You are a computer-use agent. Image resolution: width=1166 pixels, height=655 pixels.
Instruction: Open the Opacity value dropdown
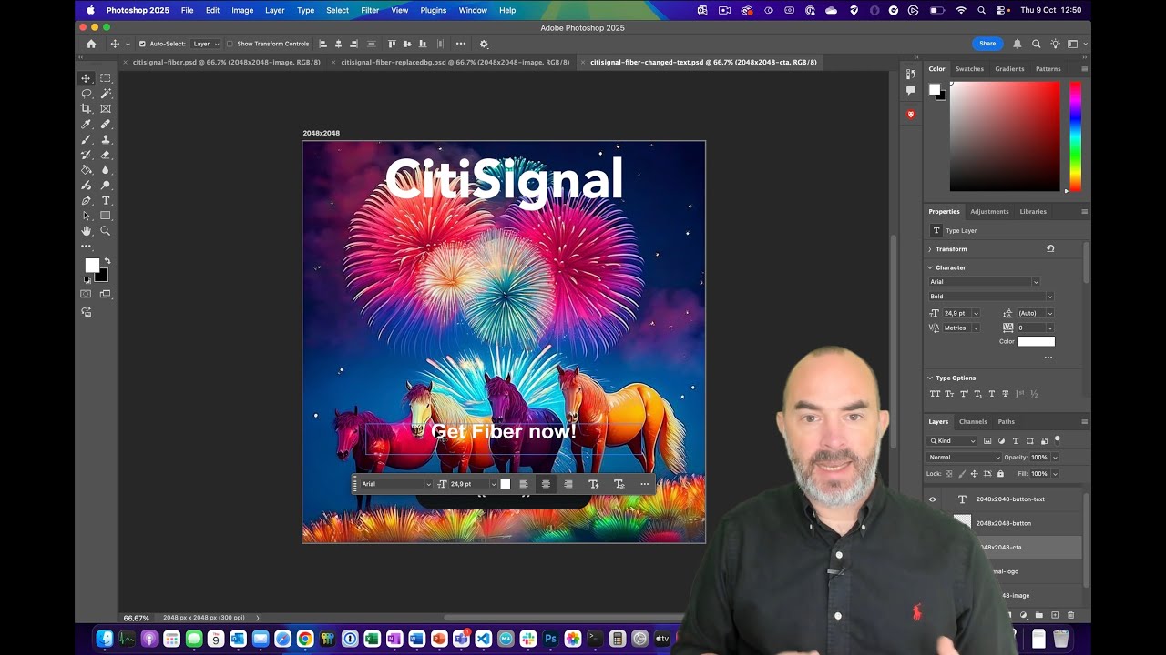point(1055,458)
